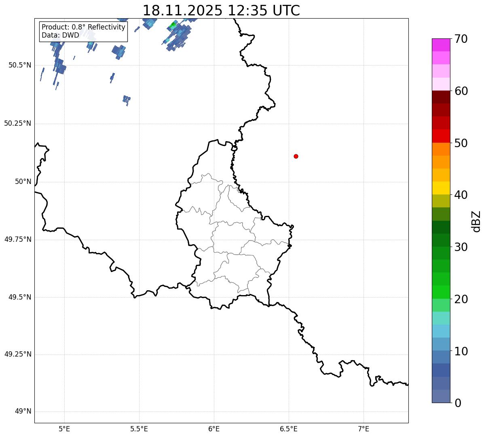Click the 49°N latitude label
This screenshot has height=437, width=486.
click(x=23, y=412)
